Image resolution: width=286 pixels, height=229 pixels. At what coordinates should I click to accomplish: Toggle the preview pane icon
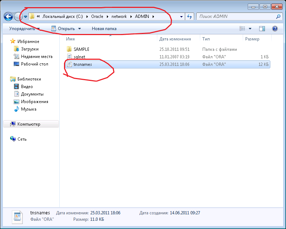click(x=262, y=29)
